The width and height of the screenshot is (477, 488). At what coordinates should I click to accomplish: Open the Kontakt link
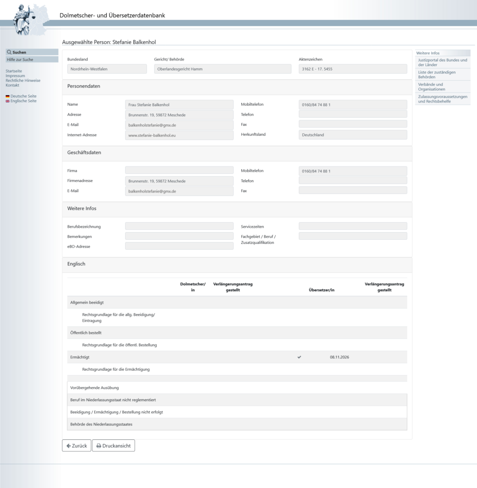tap(12, 85)
